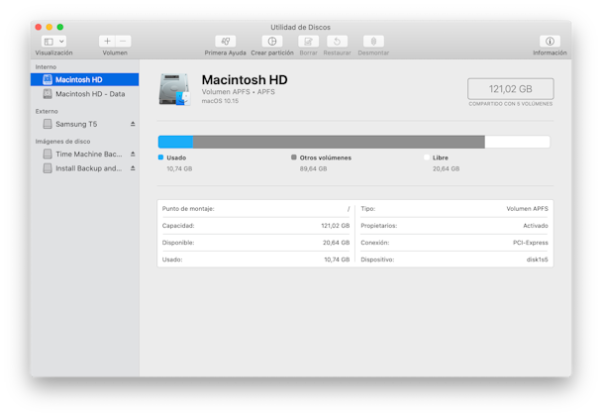Eject the Install Backup and... image
602x417 pixels.
click(133, 167)
